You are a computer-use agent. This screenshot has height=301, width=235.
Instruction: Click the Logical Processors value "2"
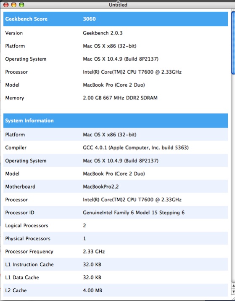point(84,226)
